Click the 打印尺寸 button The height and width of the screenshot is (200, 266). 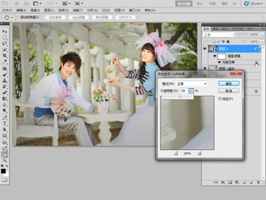(x=125, y=17)
